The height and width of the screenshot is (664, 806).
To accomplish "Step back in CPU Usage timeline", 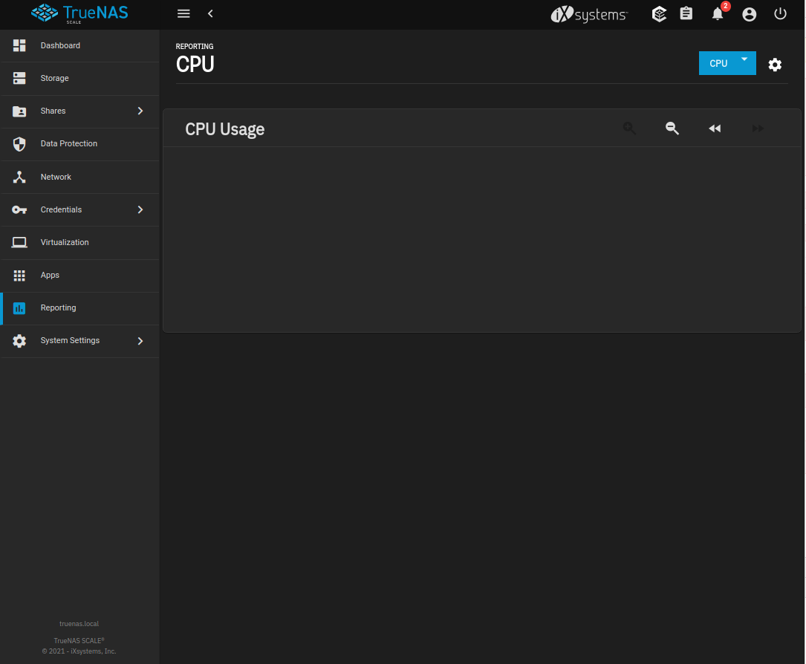I will (715, 128).
